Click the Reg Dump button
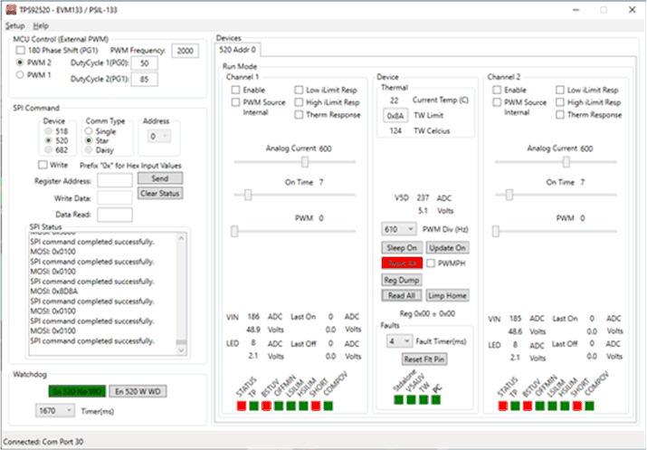647x450 pixels. click(x=402, y=280)
